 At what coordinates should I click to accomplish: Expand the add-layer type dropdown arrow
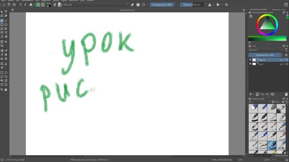pos(254,94)
